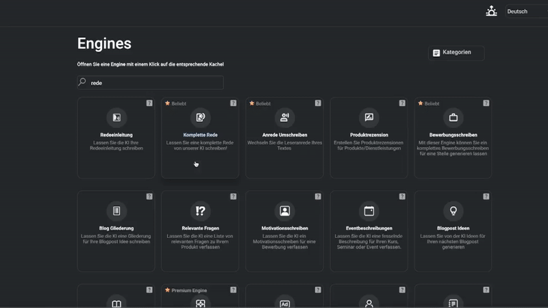Open the Blog Gliederung engine icon
Image resolution: width=548 pixels, height=308 pixels.
tap(116, 211)
